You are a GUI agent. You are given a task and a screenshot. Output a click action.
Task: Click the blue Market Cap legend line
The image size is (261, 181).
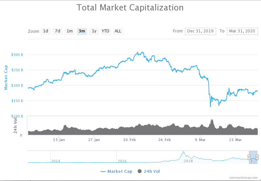pyautogui.click(x=103, y=172)
